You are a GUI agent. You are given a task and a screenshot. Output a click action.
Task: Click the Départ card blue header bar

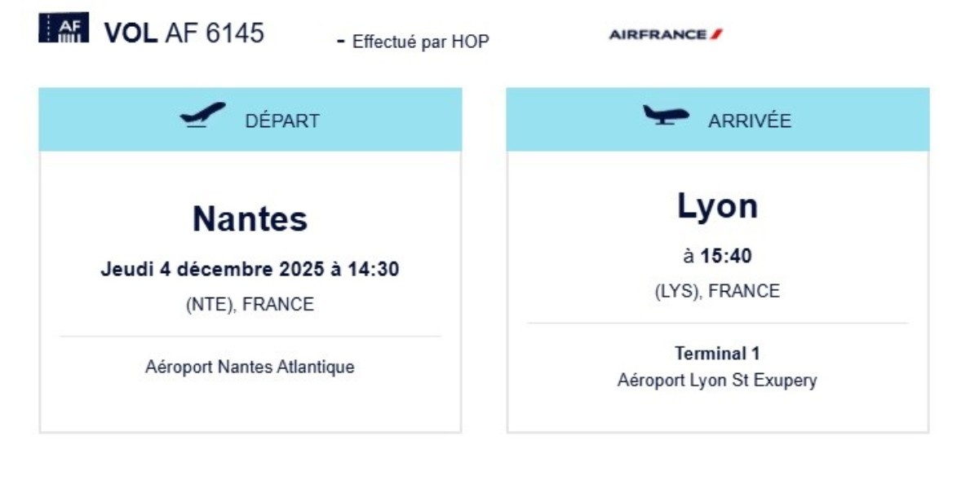[250, 120]
